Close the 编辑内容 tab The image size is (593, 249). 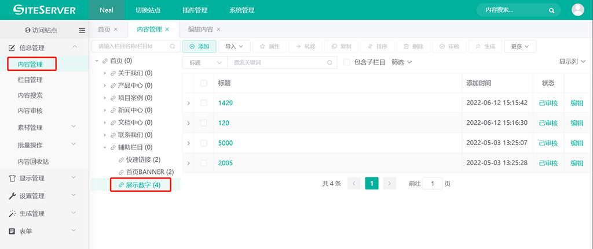coord(218,29)
